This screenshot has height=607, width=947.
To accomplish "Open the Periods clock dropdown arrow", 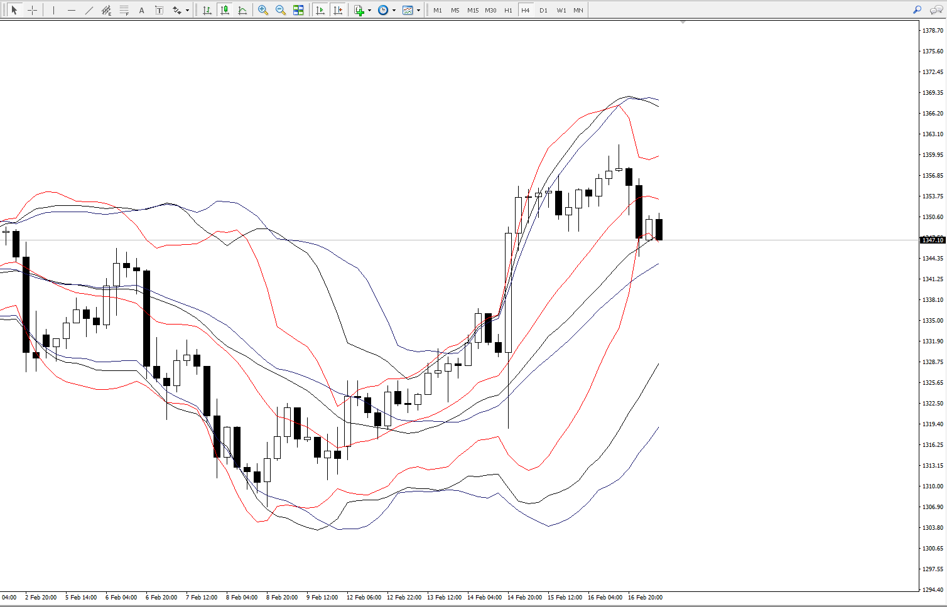I will [x=394, y=10].
